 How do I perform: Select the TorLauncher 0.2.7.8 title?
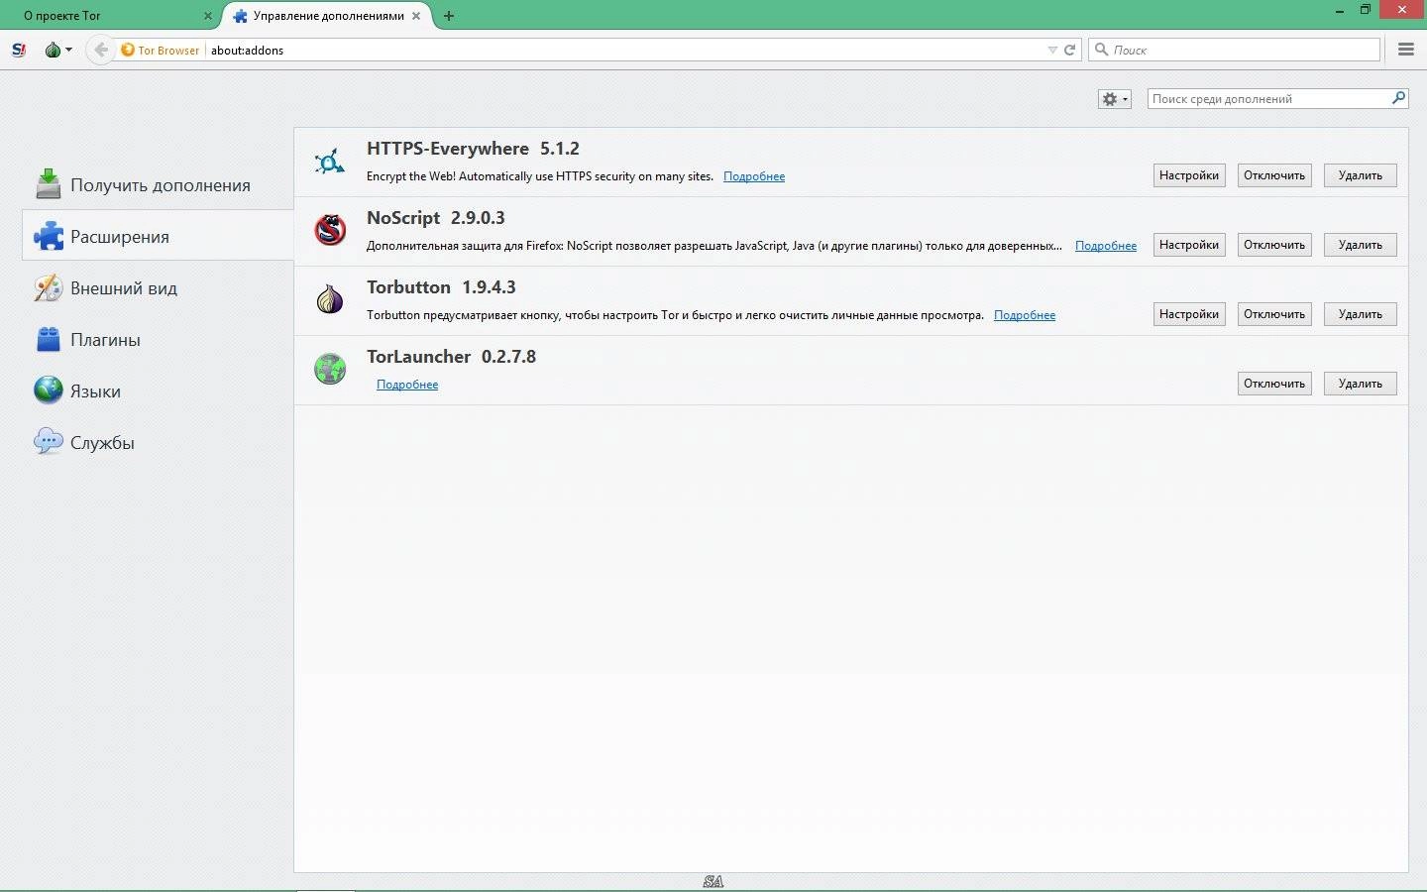[451, 357]
